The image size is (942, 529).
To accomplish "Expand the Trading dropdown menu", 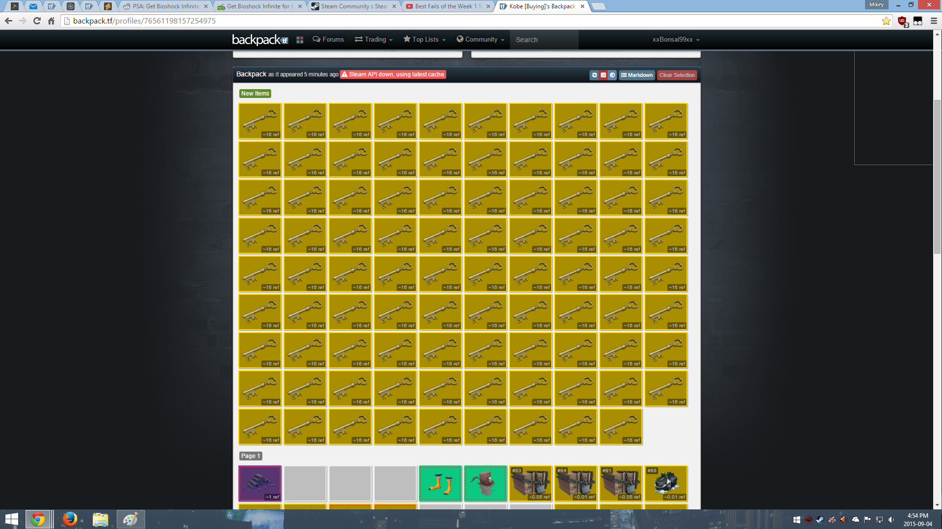I will (x=374, y=39).
